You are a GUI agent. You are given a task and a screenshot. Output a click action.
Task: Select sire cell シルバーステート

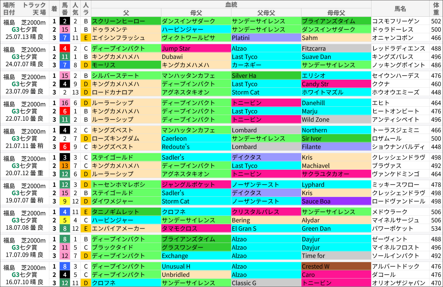pos(126,76)
